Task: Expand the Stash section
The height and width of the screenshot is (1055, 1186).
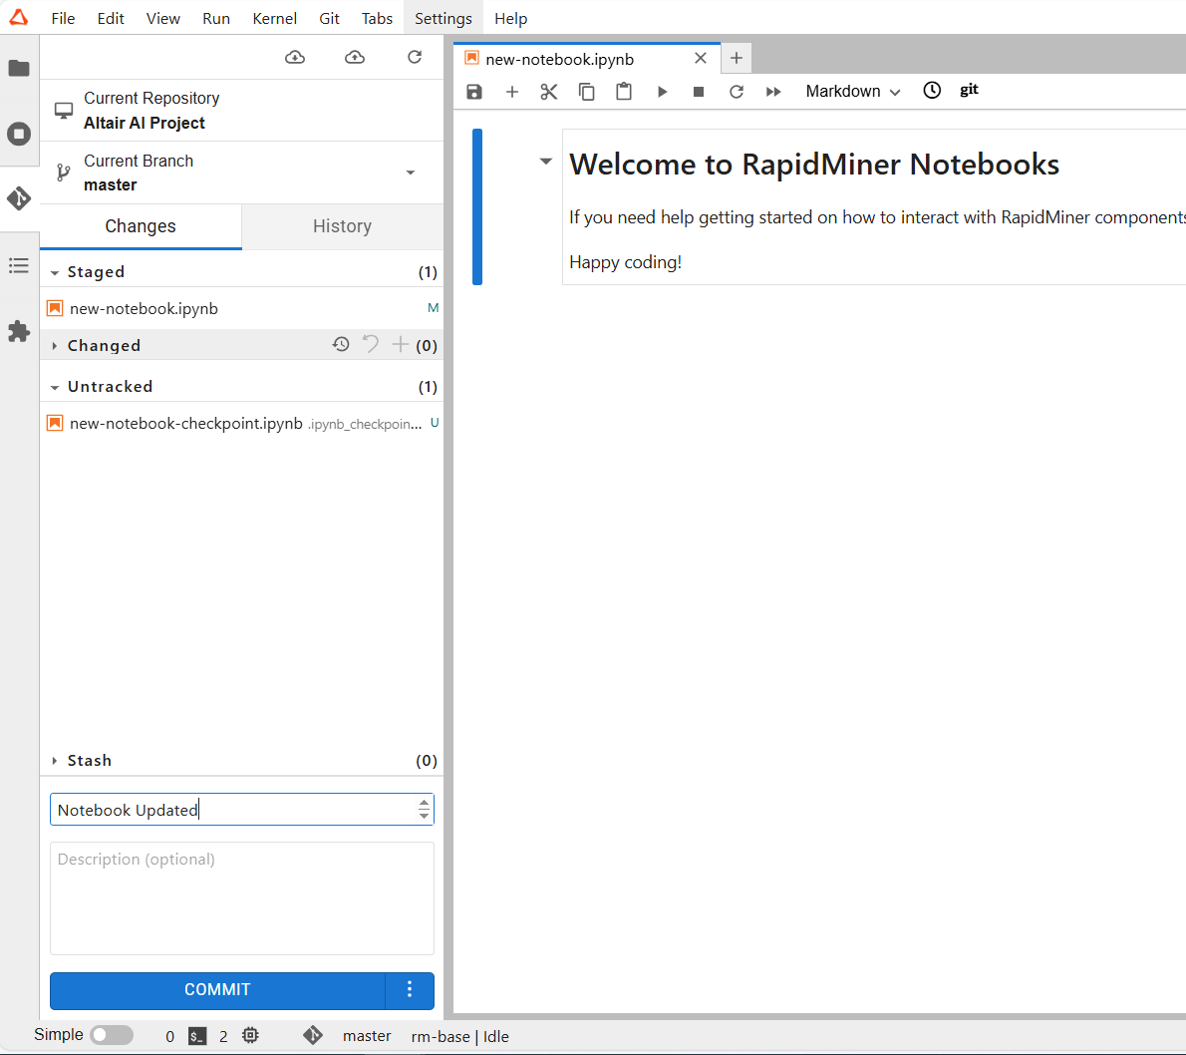Action: click(55, 761)
